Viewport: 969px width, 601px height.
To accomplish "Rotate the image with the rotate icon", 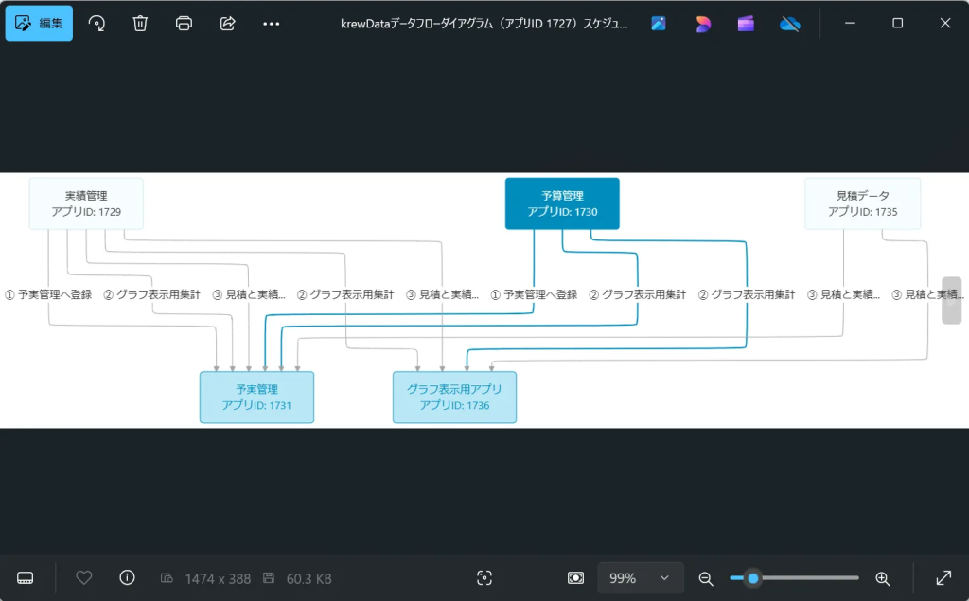I will click(97, 24).
